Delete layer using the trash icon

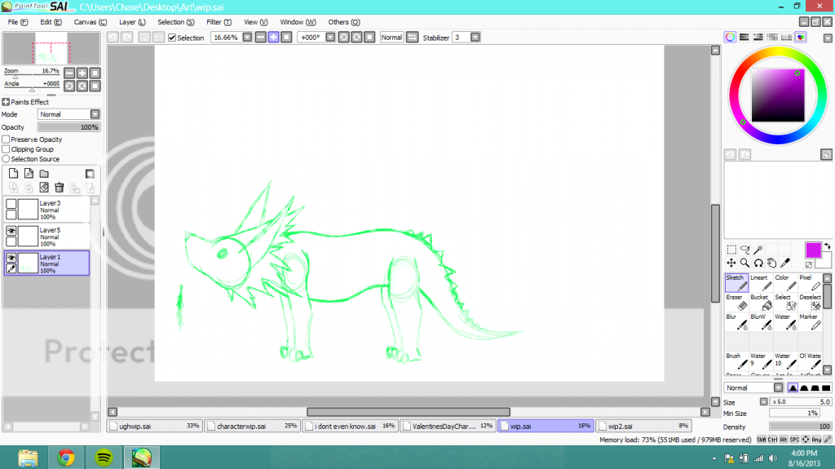(x=60, y=188)
